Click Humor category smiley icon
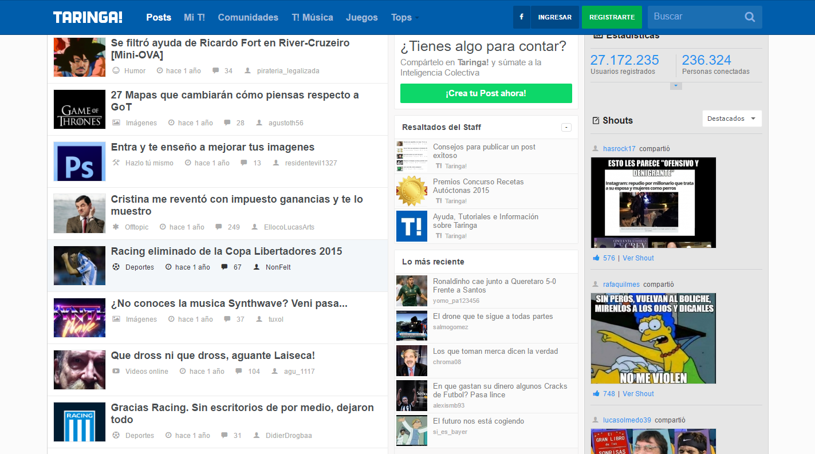This screenshot has width=815, height=454. [116, 70]
